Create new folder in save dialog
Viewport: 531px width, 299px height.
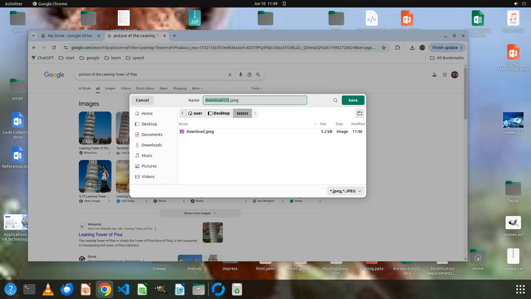(x=360, y=113)
